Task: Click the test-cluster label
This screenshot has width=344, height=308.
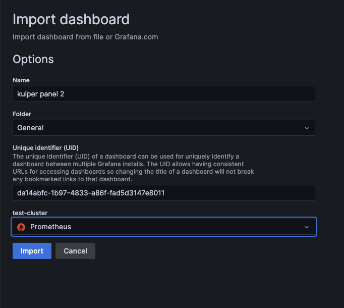Action: click(30, 213)
